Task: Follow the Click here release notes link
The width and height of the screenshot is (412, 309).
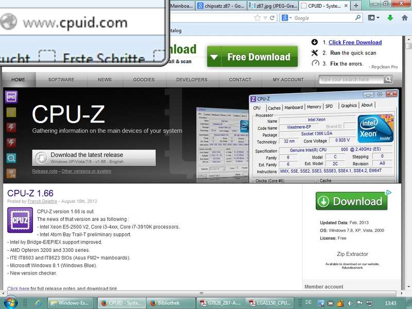Action: pos(18,288)
